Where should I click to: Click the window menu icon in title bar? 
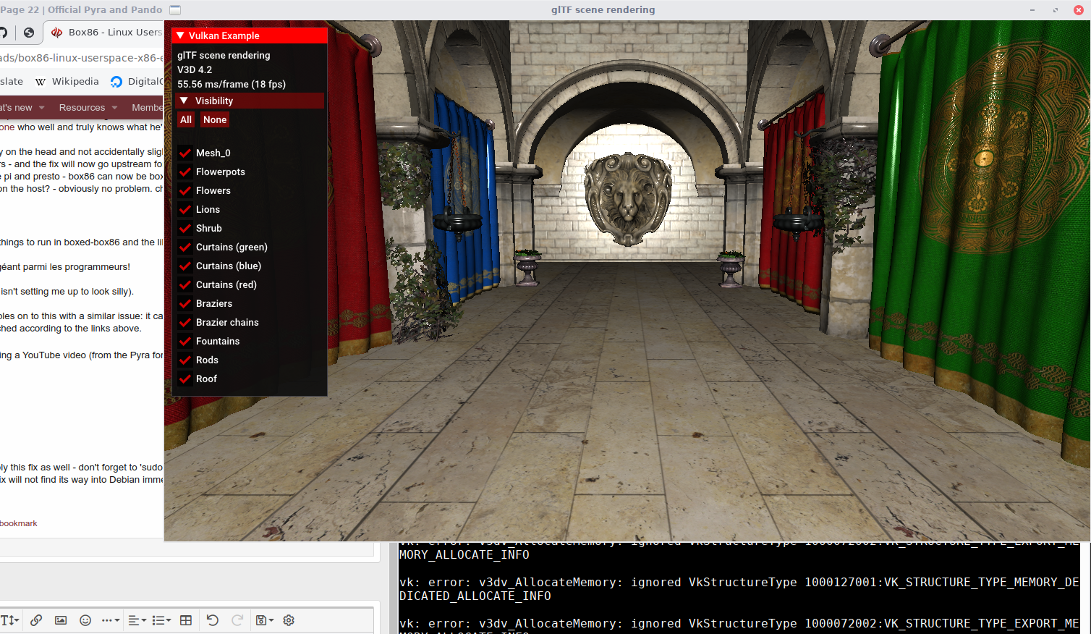(174, 10)
